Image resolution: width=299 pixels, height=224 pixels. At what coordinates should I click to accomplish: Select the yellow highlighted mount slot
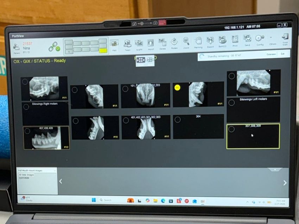click(103, 51)
